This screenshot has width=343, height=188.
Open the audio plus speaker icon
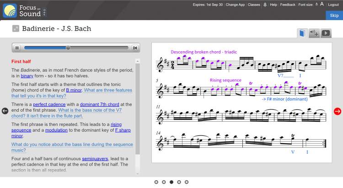pos(314,33)
